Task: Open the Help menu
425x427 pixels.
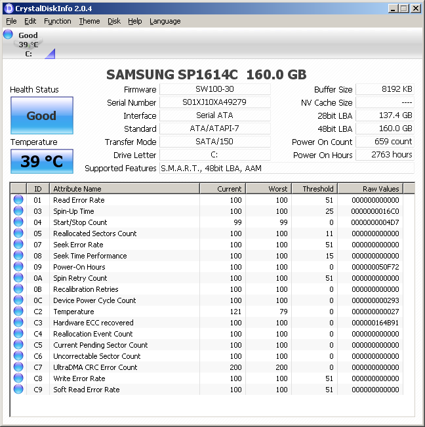Action: coord(134,21)
